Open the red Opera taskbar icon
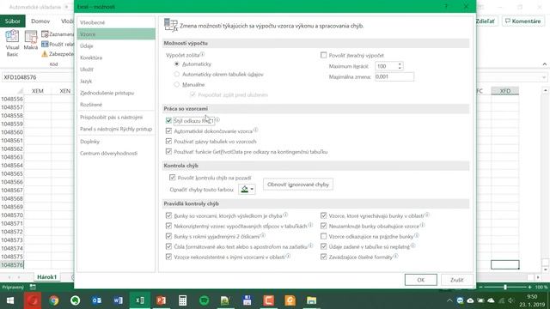The image size is (550, 309). click(33, 300)
